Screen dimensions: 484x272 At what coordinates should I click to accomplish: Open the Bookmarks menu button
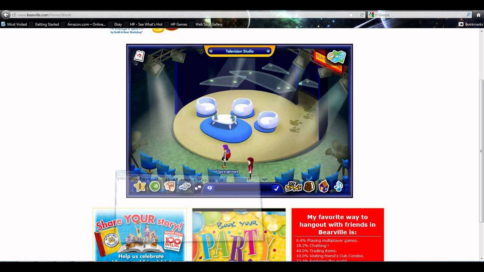[471, 24]
